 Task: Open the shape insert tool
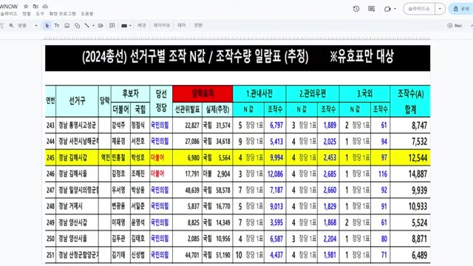coord(77,26)
